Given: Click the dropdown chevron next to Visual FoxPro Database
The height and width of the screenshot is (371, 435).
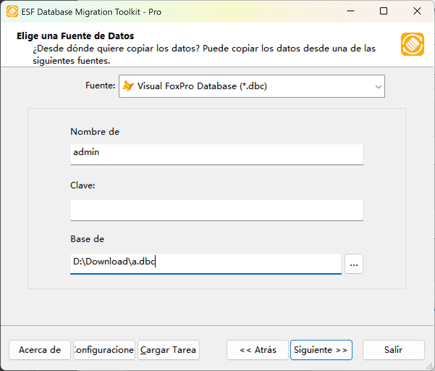Looking at the screenshot, I should 379,86.
